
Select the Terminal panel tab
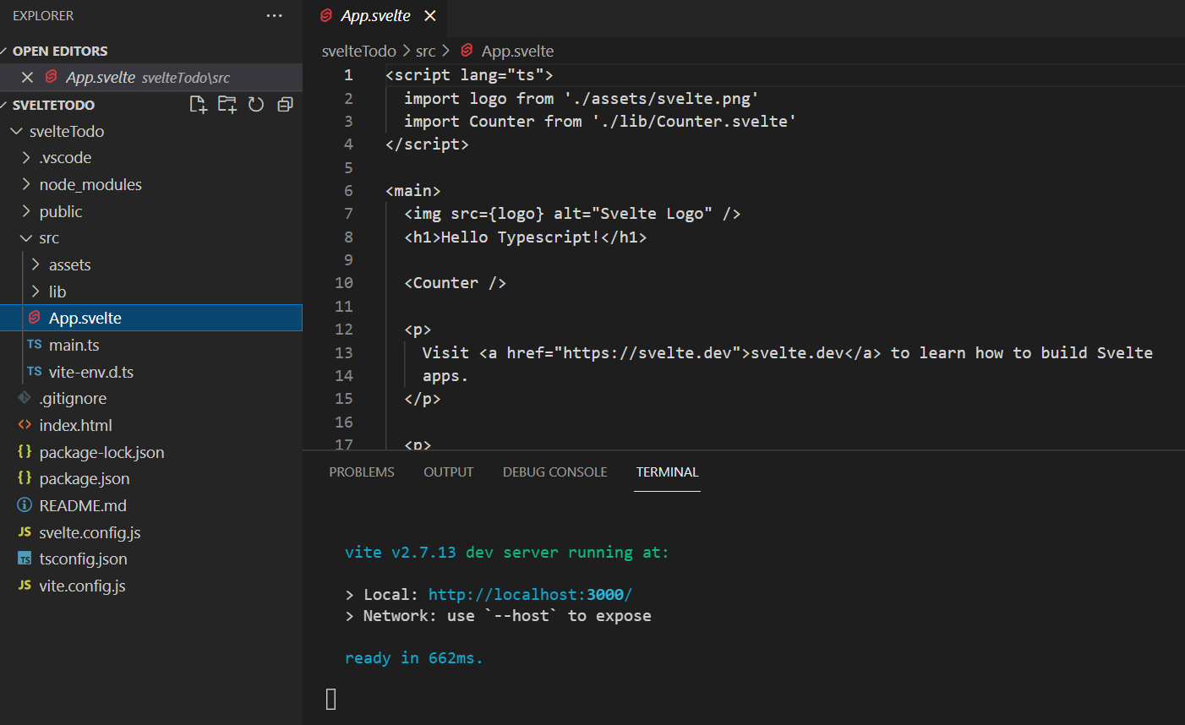click(x=668, y=472)
